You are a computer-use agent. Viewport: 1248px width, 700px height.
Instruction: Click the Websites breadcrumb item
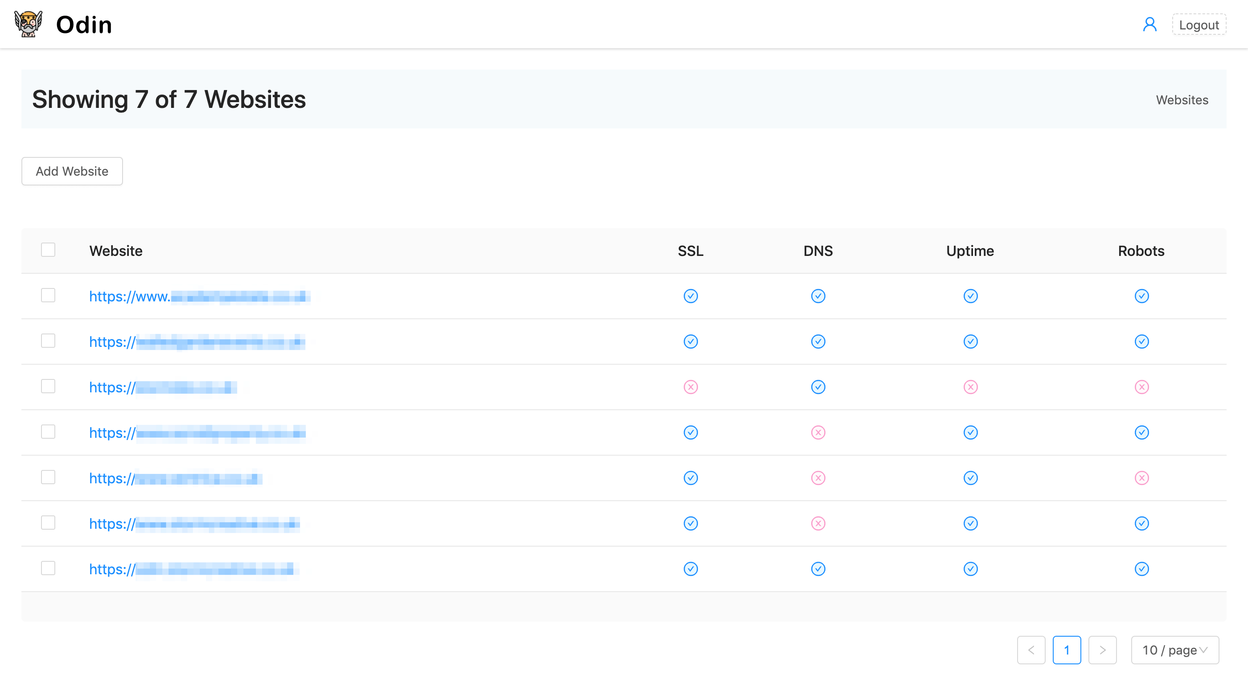pos(1182,100)
